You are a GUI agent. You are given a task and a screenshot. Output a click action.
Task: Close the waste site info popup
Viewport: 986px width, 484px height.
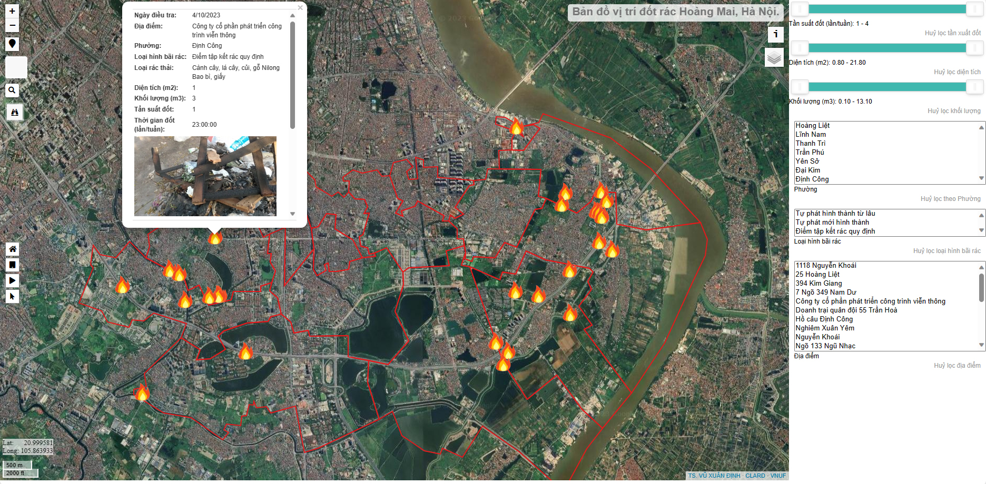tap(300, 8)
